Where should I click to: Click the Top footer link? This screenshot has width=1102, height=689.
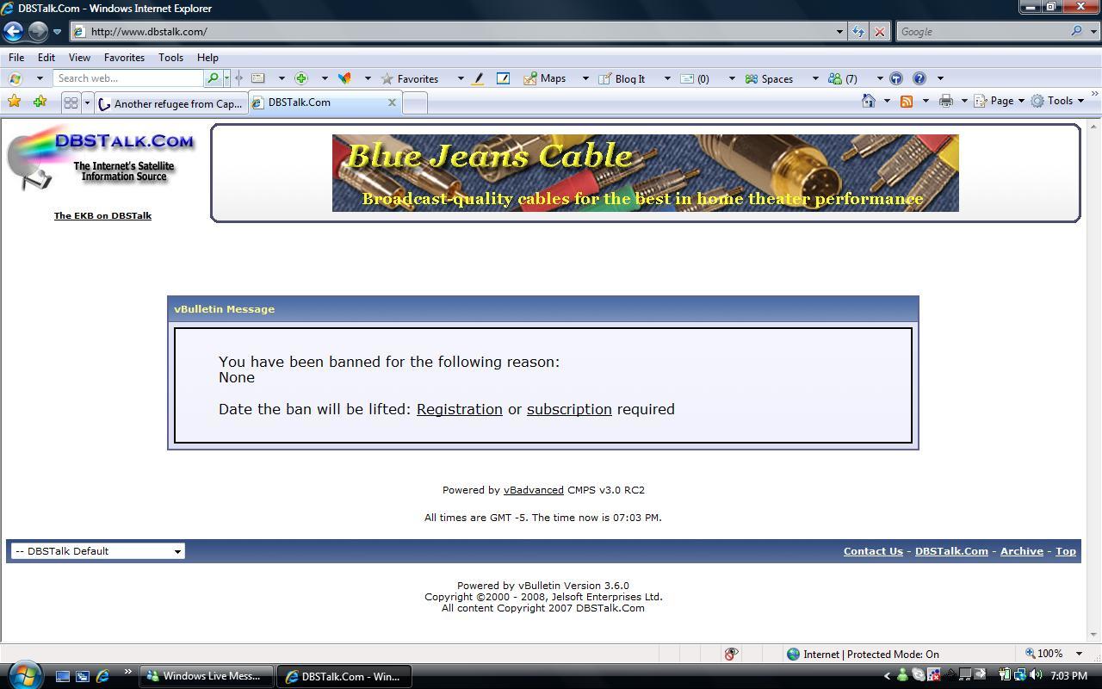click(x=1066, y=551)
